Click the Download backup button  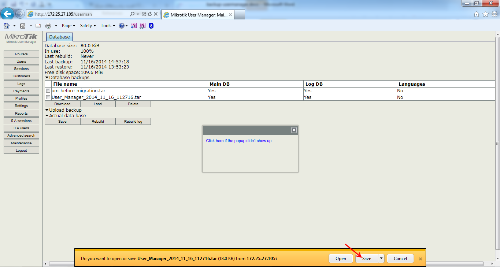tap(62, 104)
